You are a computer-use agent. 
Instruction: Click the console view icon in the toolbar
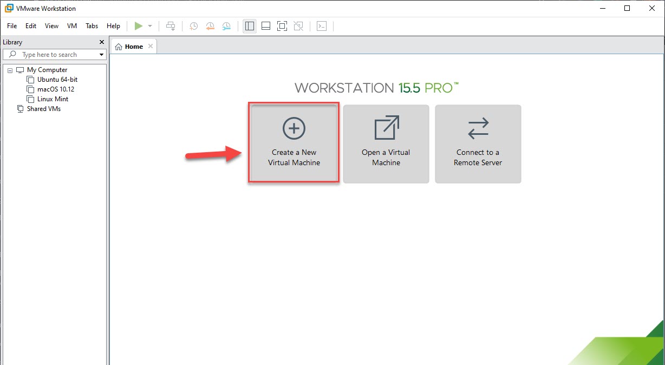322,26
